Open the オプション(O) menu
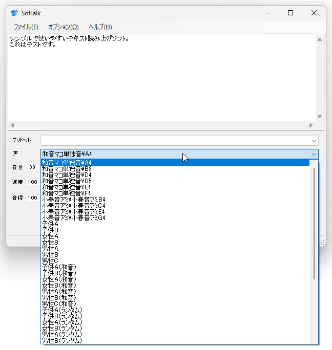 [63, 27]
